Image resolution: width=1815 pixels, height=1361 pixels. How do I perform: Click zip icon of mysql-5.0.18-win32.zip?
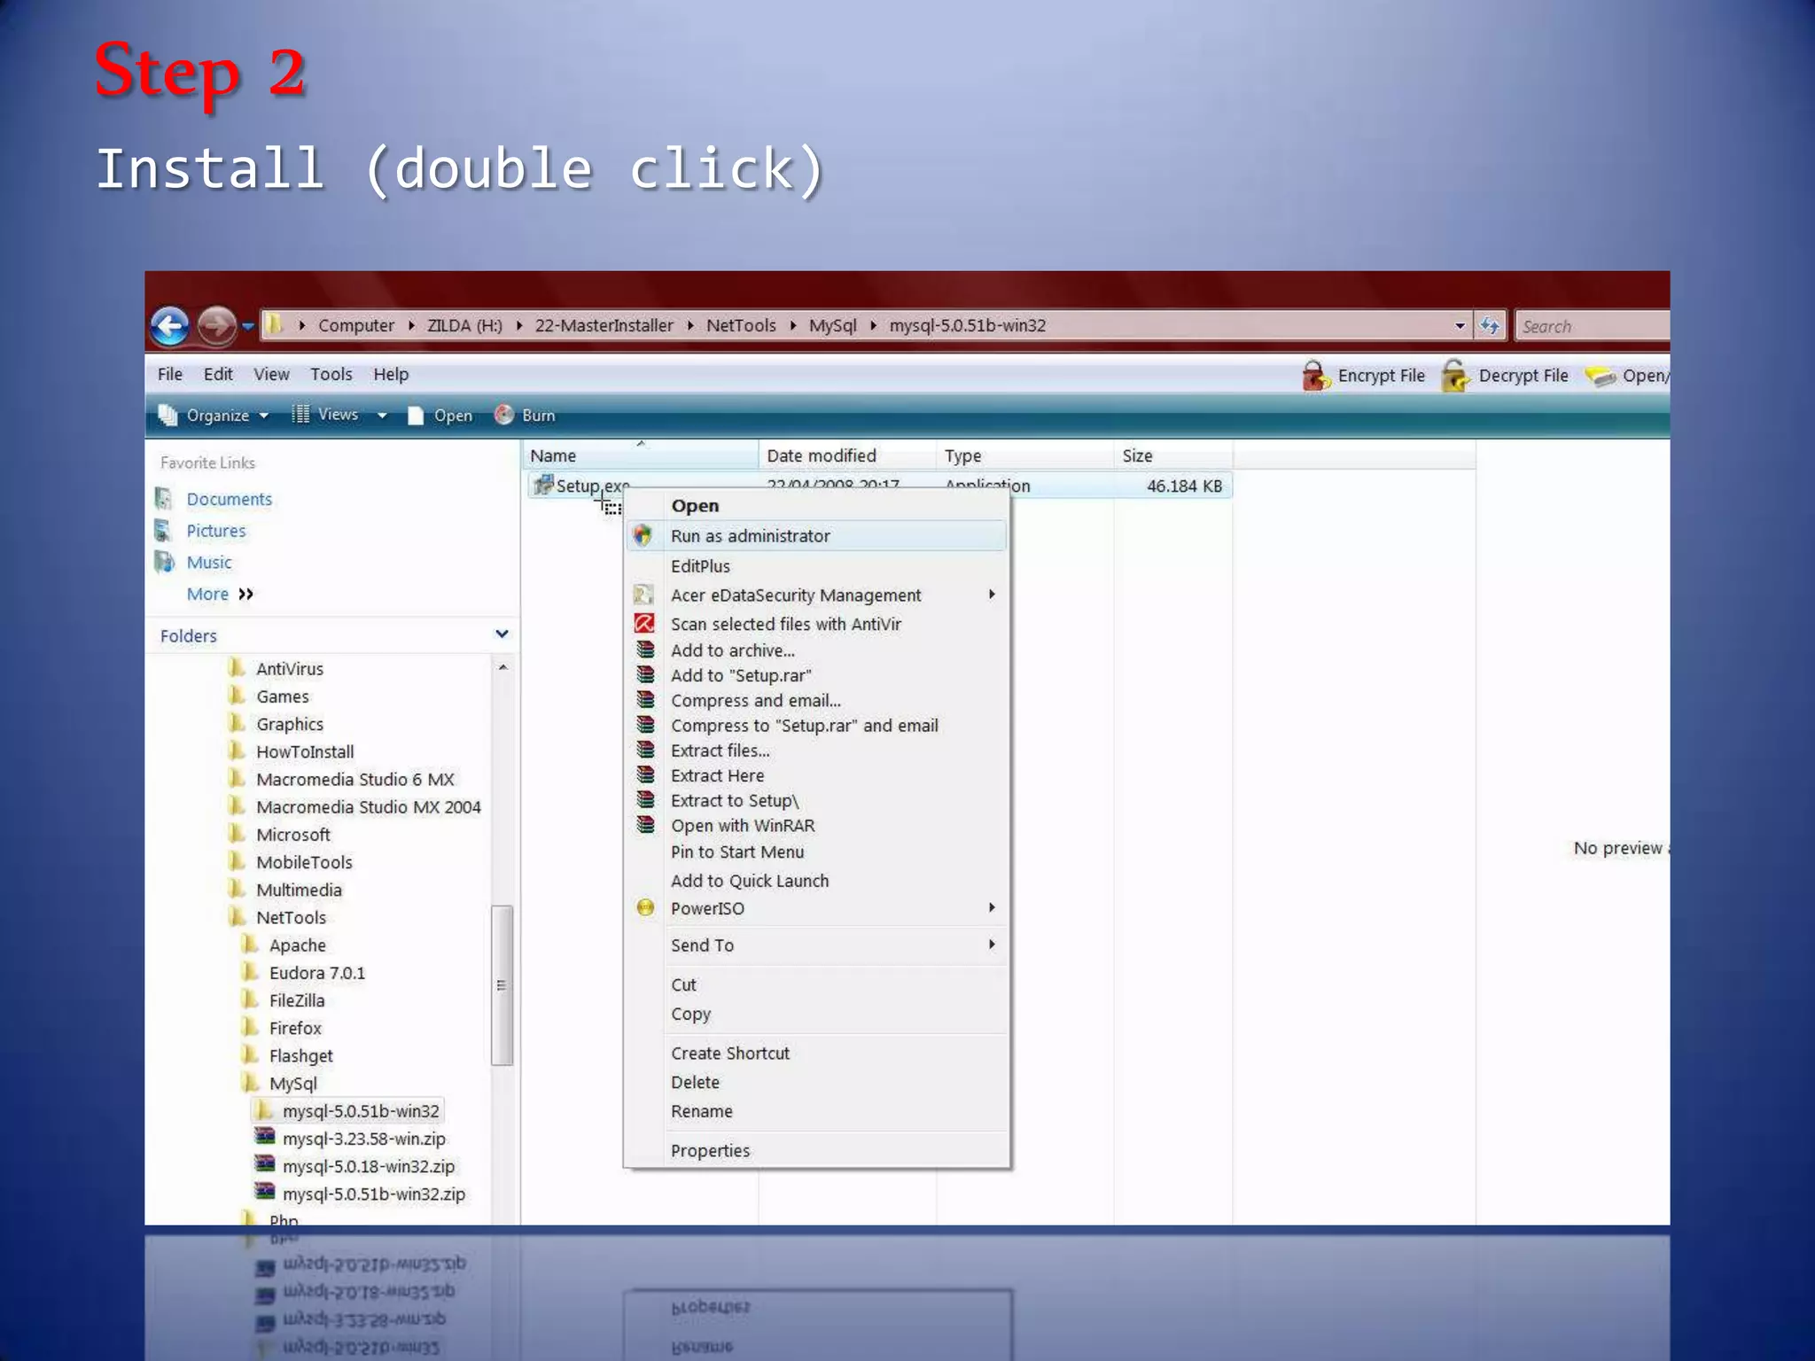[x=264, y=1164]
